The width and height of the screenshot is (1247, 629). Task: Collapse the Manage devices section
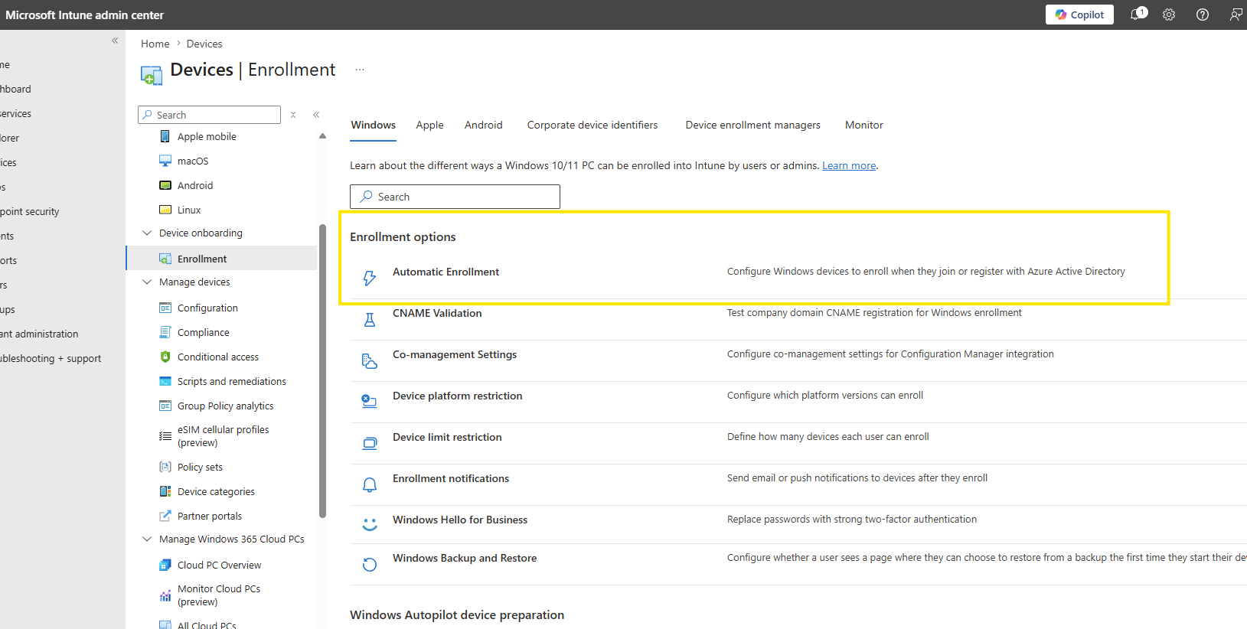point(147,282)
